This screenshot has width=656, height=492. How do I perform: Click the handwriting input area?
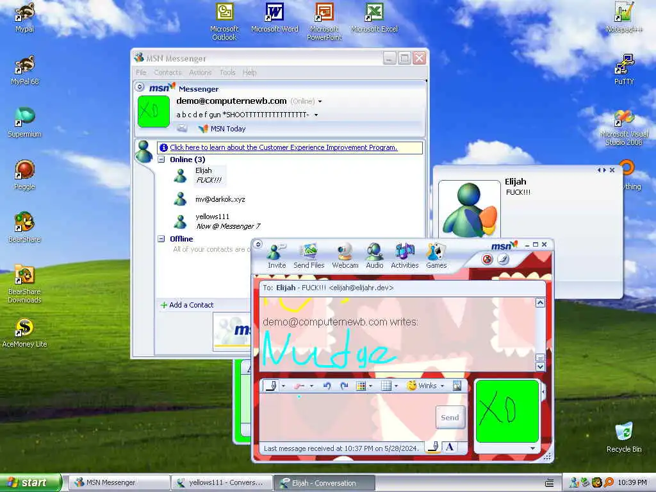tap(347, 418)
